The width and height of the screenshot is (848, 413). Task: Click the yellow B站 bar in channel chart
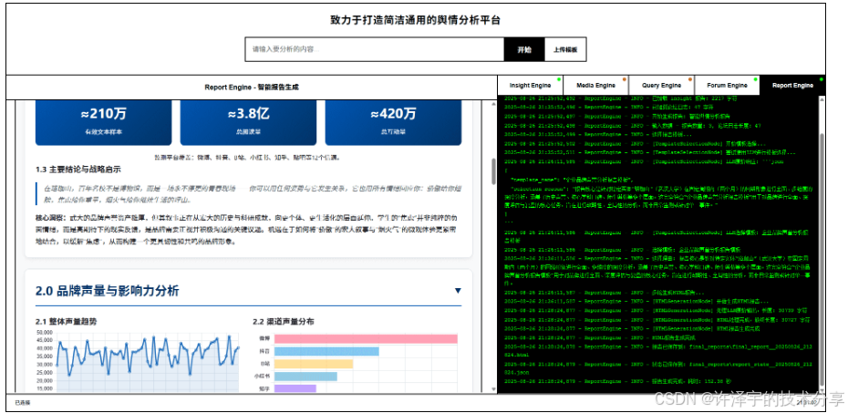click(x=314, y=364)
